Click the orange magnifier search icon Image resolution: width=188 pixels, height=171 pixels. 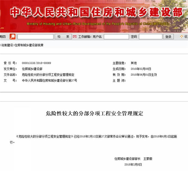coord(13,36)
